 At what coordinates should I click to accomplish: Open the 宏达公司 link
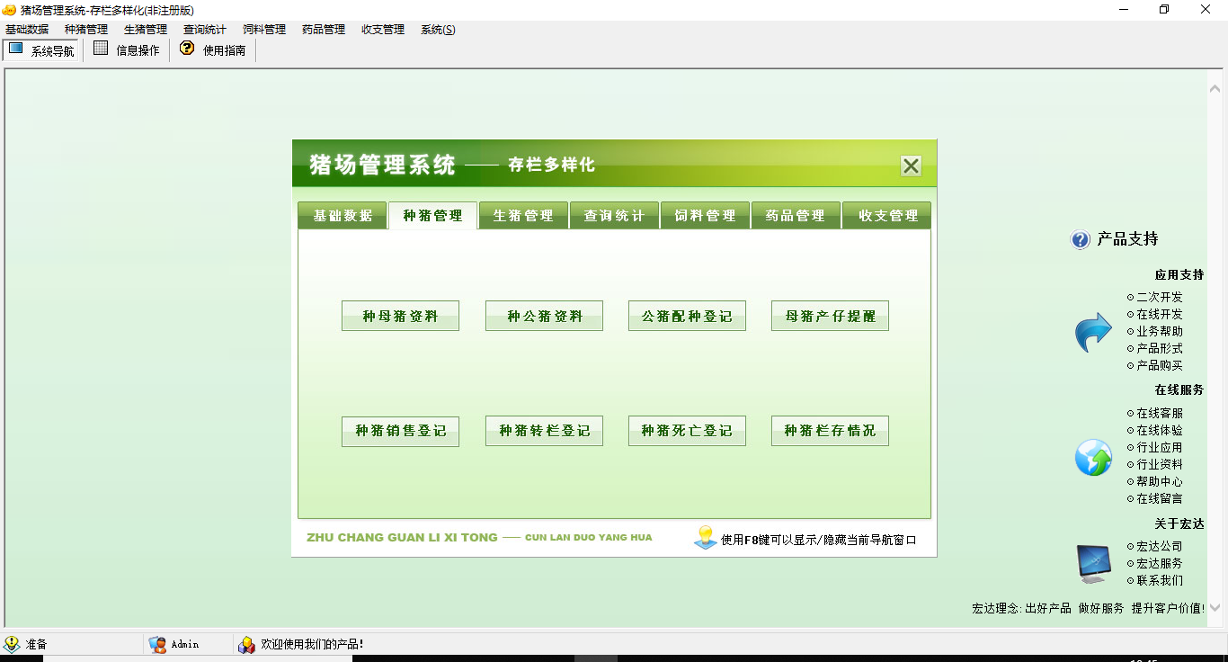[1159, 546]
